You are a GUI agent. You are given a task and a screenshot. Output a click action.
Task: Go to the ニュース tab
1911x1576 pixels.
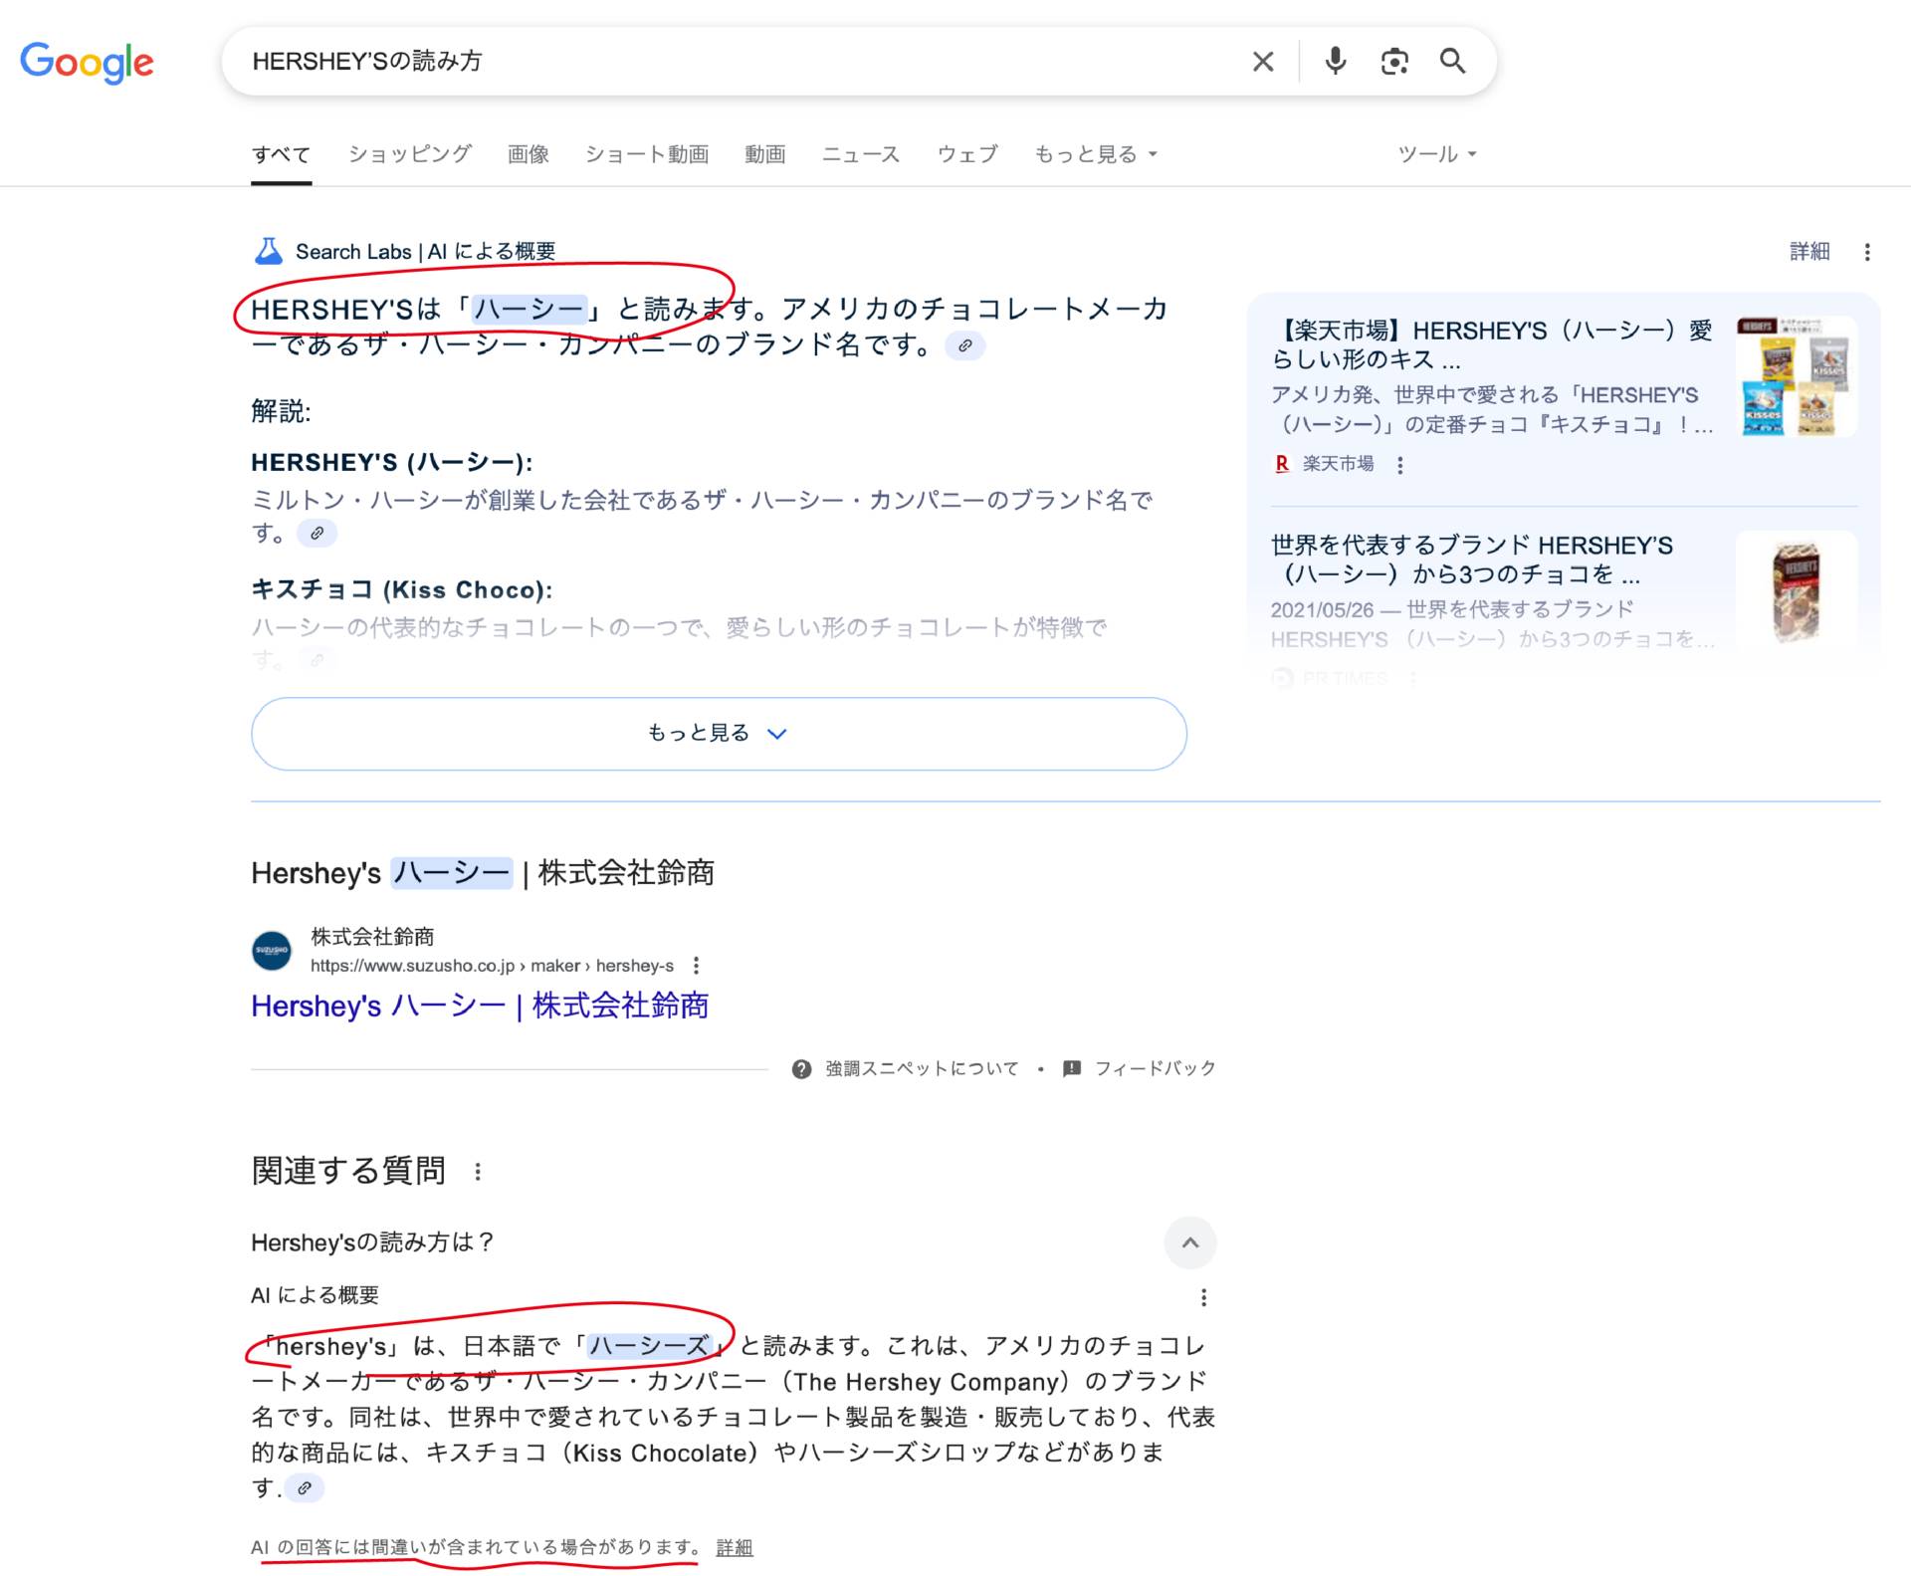861,154
